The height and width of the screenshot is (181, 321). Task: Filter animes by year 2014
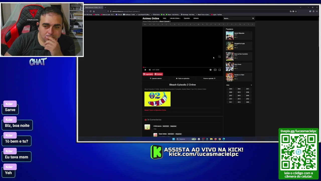coord(230,99)
